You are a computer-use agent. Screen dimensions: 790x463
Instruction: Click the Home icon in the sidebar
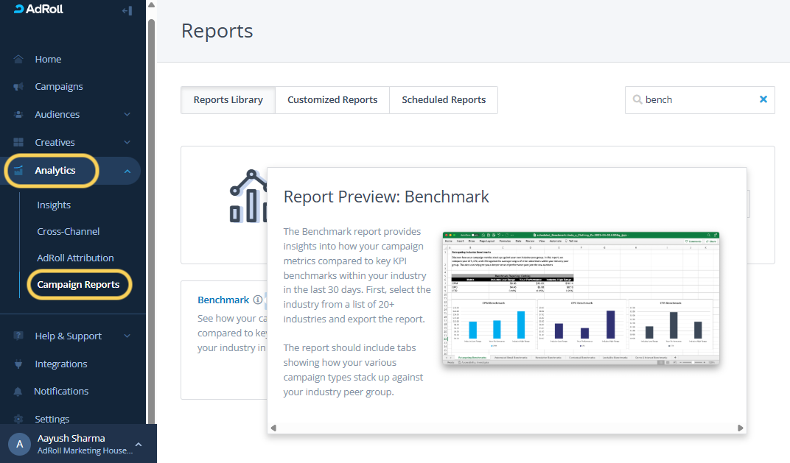(18, 59)
